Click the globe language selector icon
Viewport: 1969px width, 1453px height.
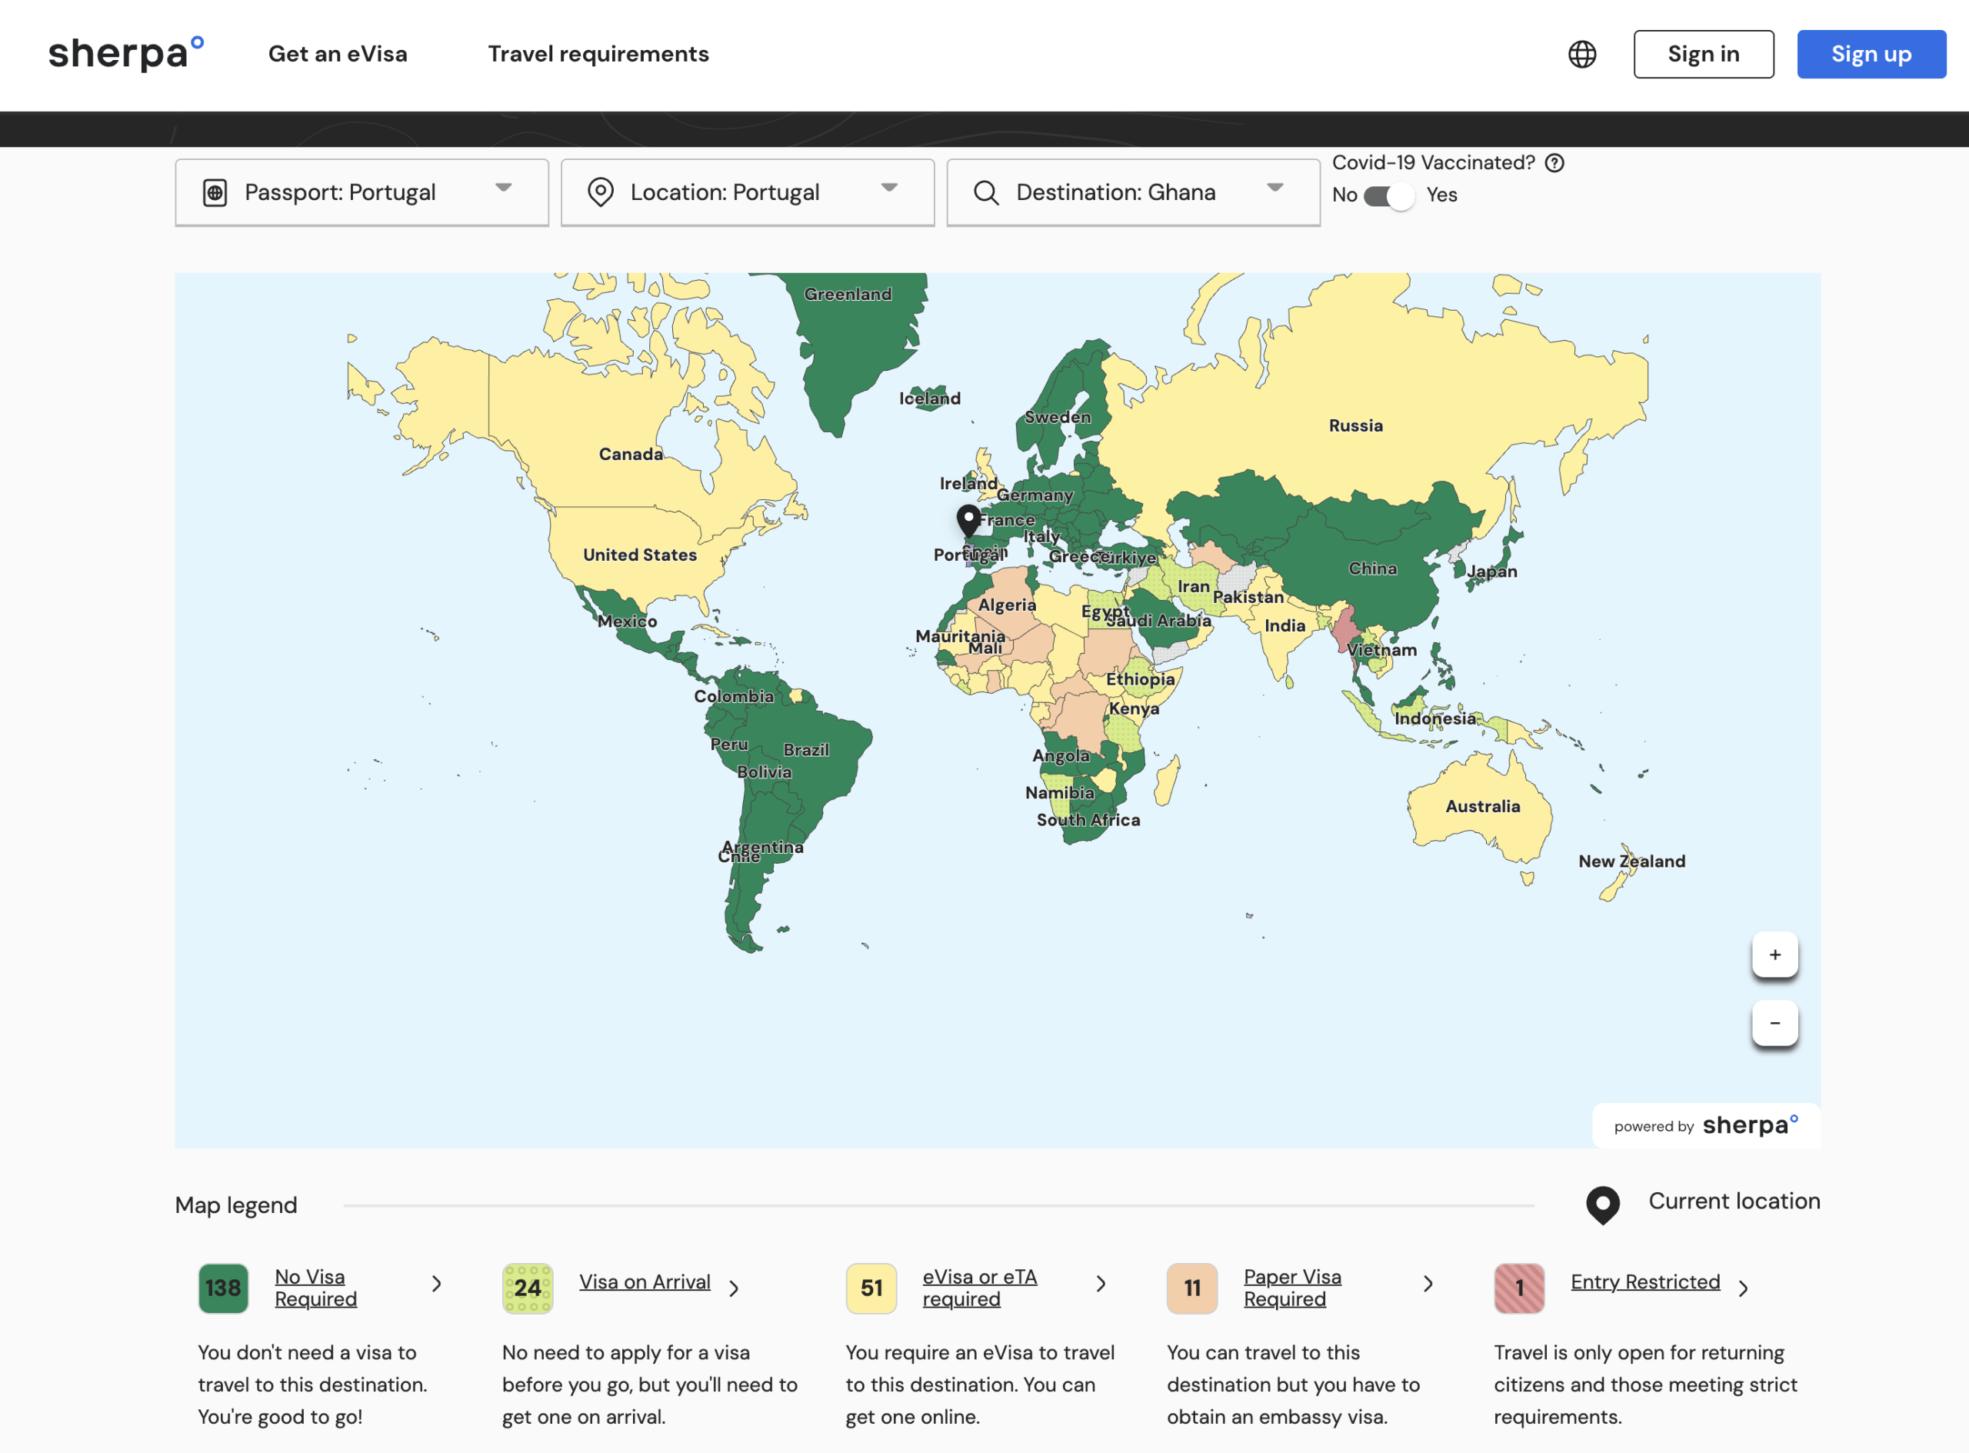(x=1581, y=55)
